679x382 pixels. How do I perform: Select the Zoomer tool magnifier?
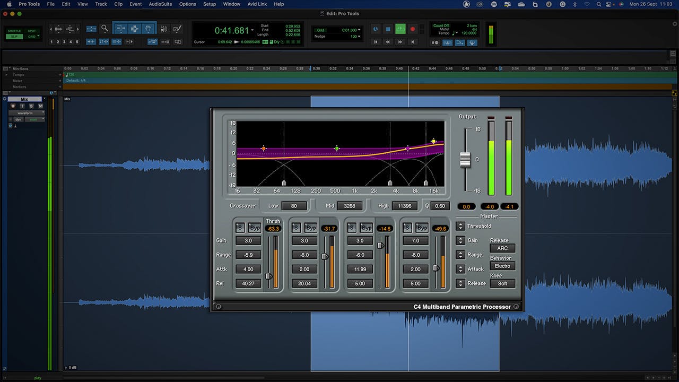pos(105,28)
